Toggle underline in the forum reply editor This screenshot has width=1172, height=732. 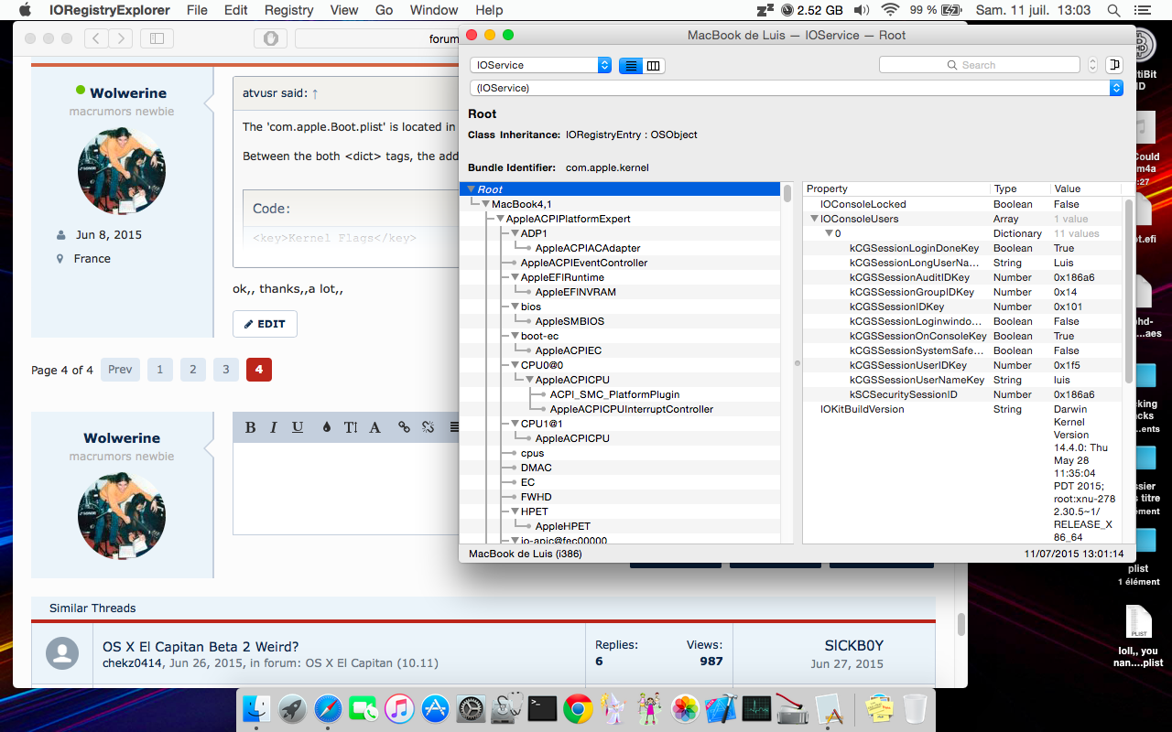point(298,427)
